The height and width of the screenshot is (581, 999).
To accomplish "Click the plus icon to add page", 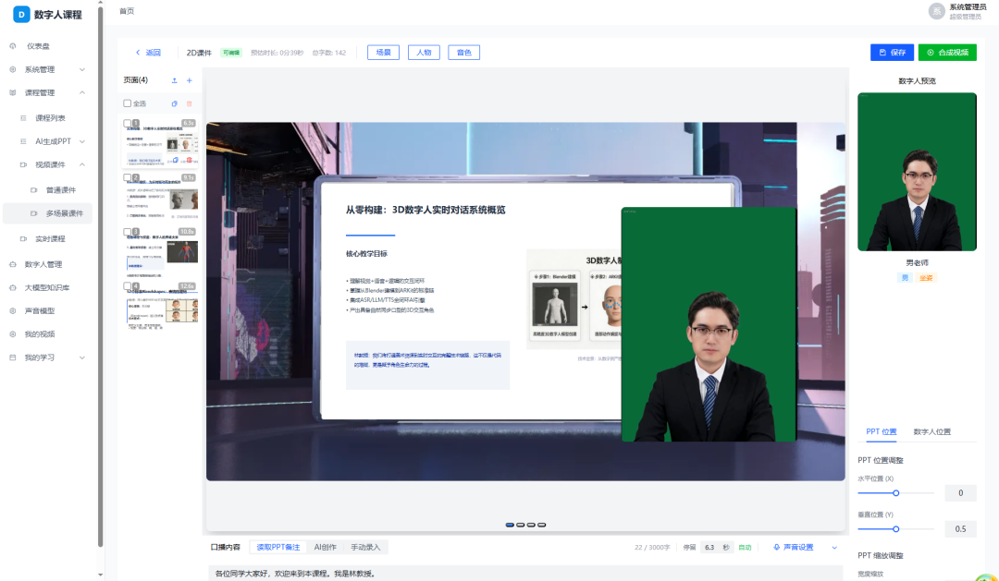I will point(190,80).
